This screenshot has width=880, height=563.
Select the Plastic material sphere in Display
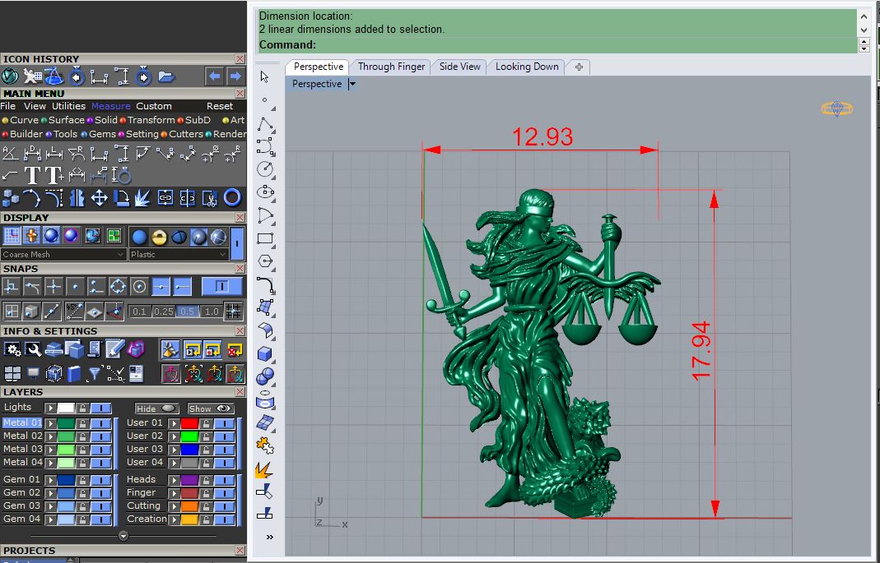[140, 236]
